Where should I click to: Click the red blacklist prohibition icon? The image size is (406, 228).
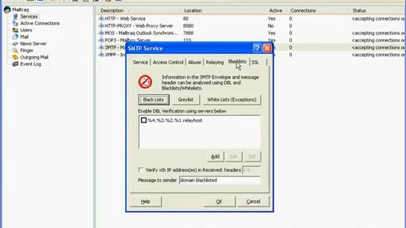click(145, 82)
